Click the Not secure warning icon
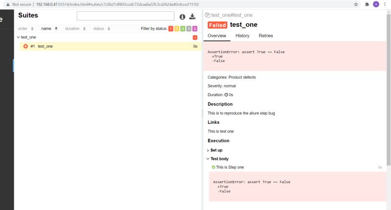 8,4
